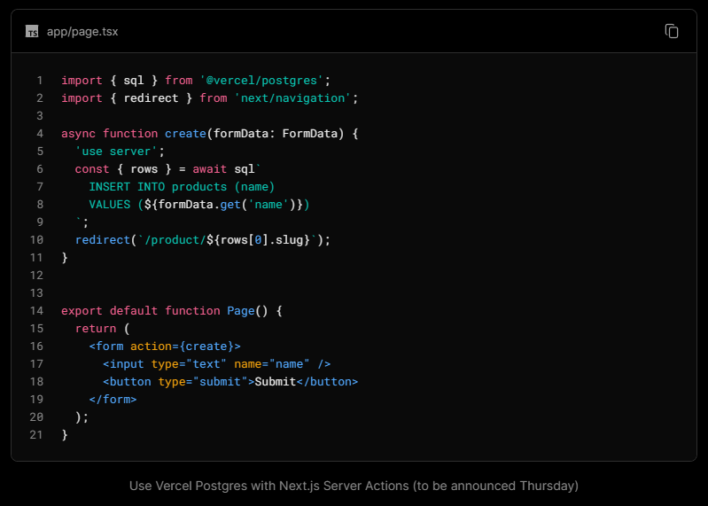Click 'next/navigation' import string
This screenshot has height=506, width=708.
[x=292, y=98]
